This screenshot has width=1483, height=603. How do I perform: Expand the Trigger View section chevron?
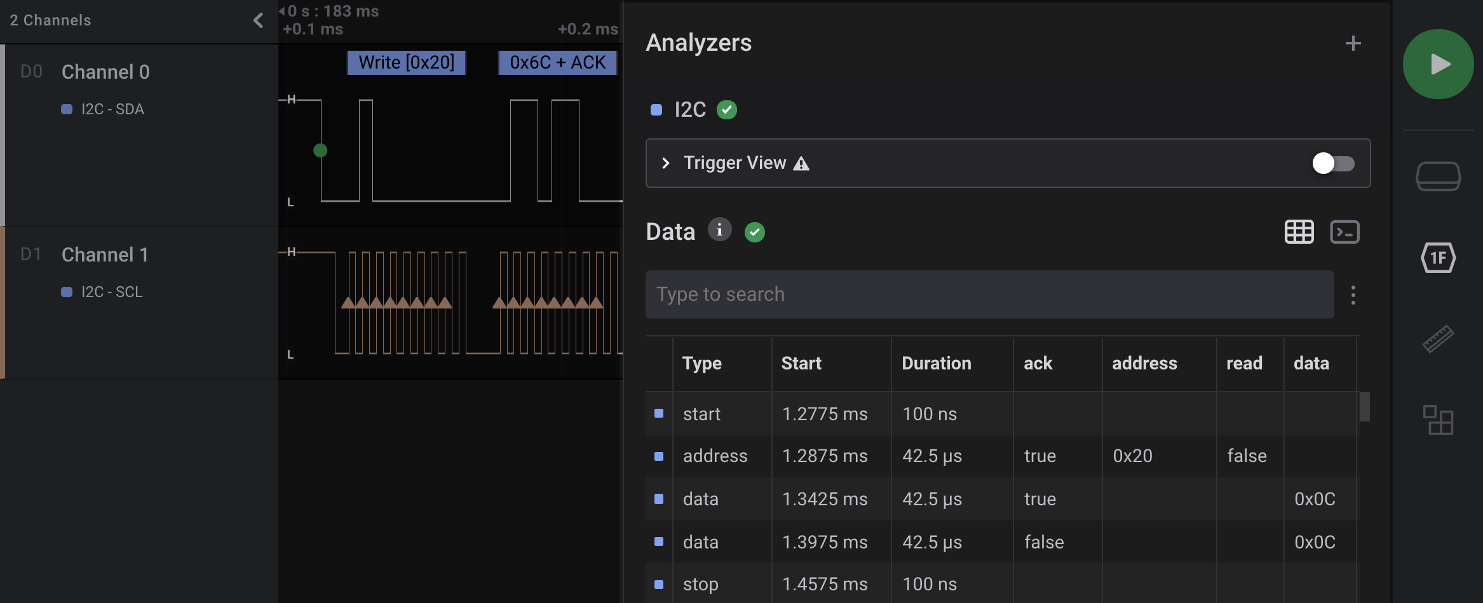666,163
